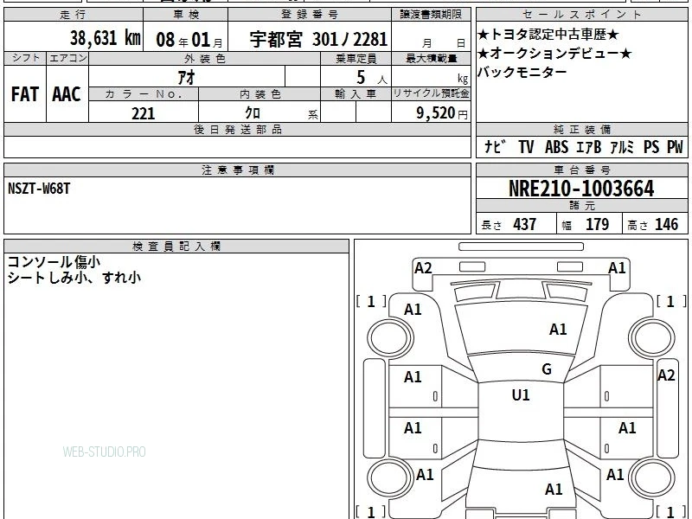692x519 pixels.
Task: Click the 車台番号 header
Action: tap(581, 170)
